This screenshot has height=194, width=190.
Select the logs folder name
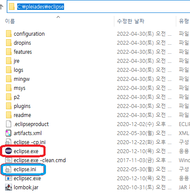pyautogui.click(x=18, y=70)
